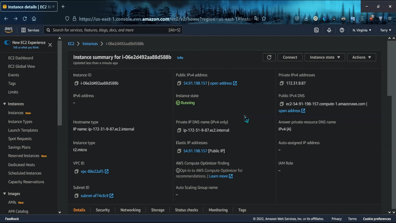The width and height of the screenshot is (396, 223).
Task: Open the Instance state dropdown
Action: (x=325, y=57)
